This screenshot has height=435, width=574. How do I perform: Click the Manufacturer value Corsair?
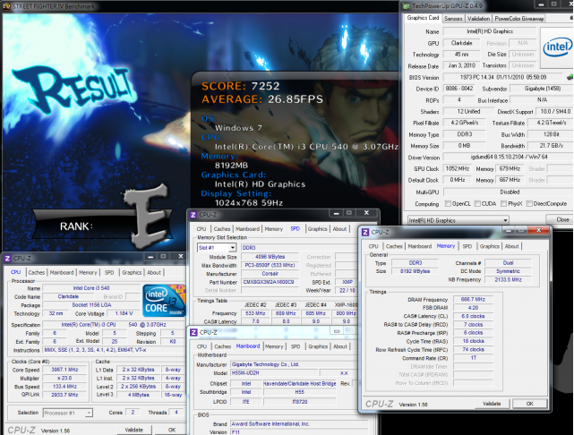pyautogui.click(x=270, y=274)
